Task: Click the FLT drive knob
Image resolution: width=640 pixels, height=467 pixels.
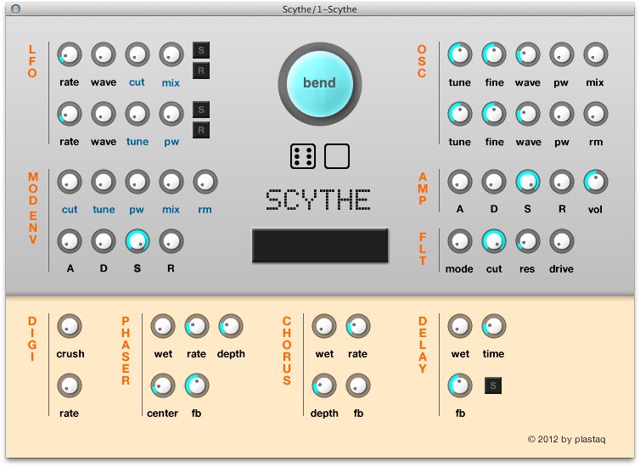Action: click(562, 241)
